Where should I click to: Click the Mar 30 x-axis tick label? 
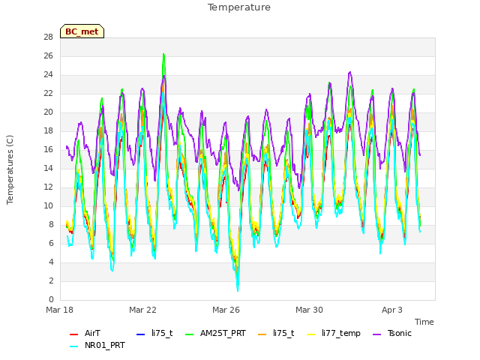pos(309,310)
